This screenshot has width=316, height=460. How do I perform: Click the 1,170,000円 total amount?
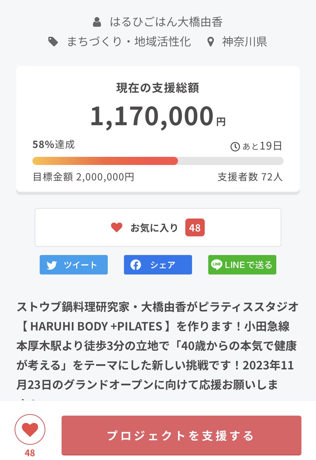click(x=158, y=116)
